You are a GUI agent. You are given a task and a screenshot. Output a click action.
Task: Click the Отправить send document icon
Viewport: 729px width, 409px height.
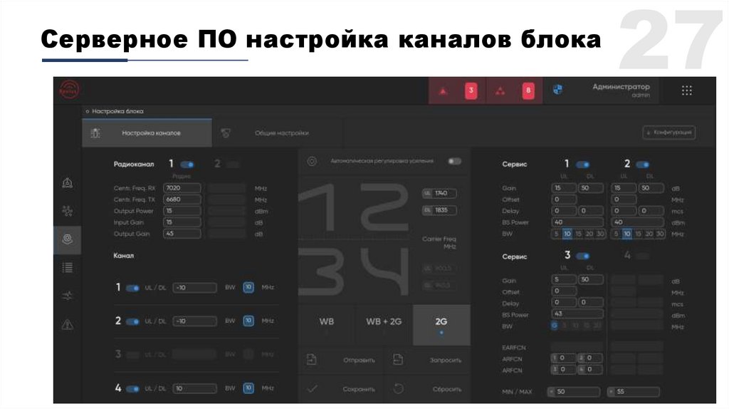tap(312, 359)
